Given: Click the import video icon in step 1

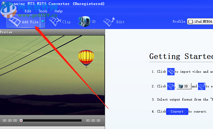Looking at the screenshot, I should click(171, 72).
